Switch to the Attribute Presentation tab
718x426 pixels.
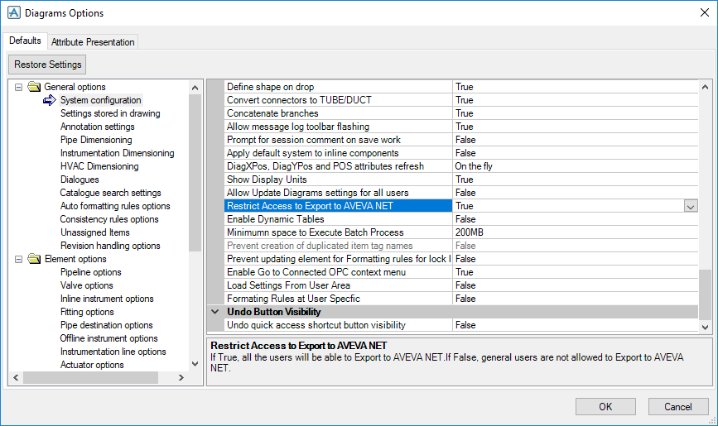(x=92, y=41)
